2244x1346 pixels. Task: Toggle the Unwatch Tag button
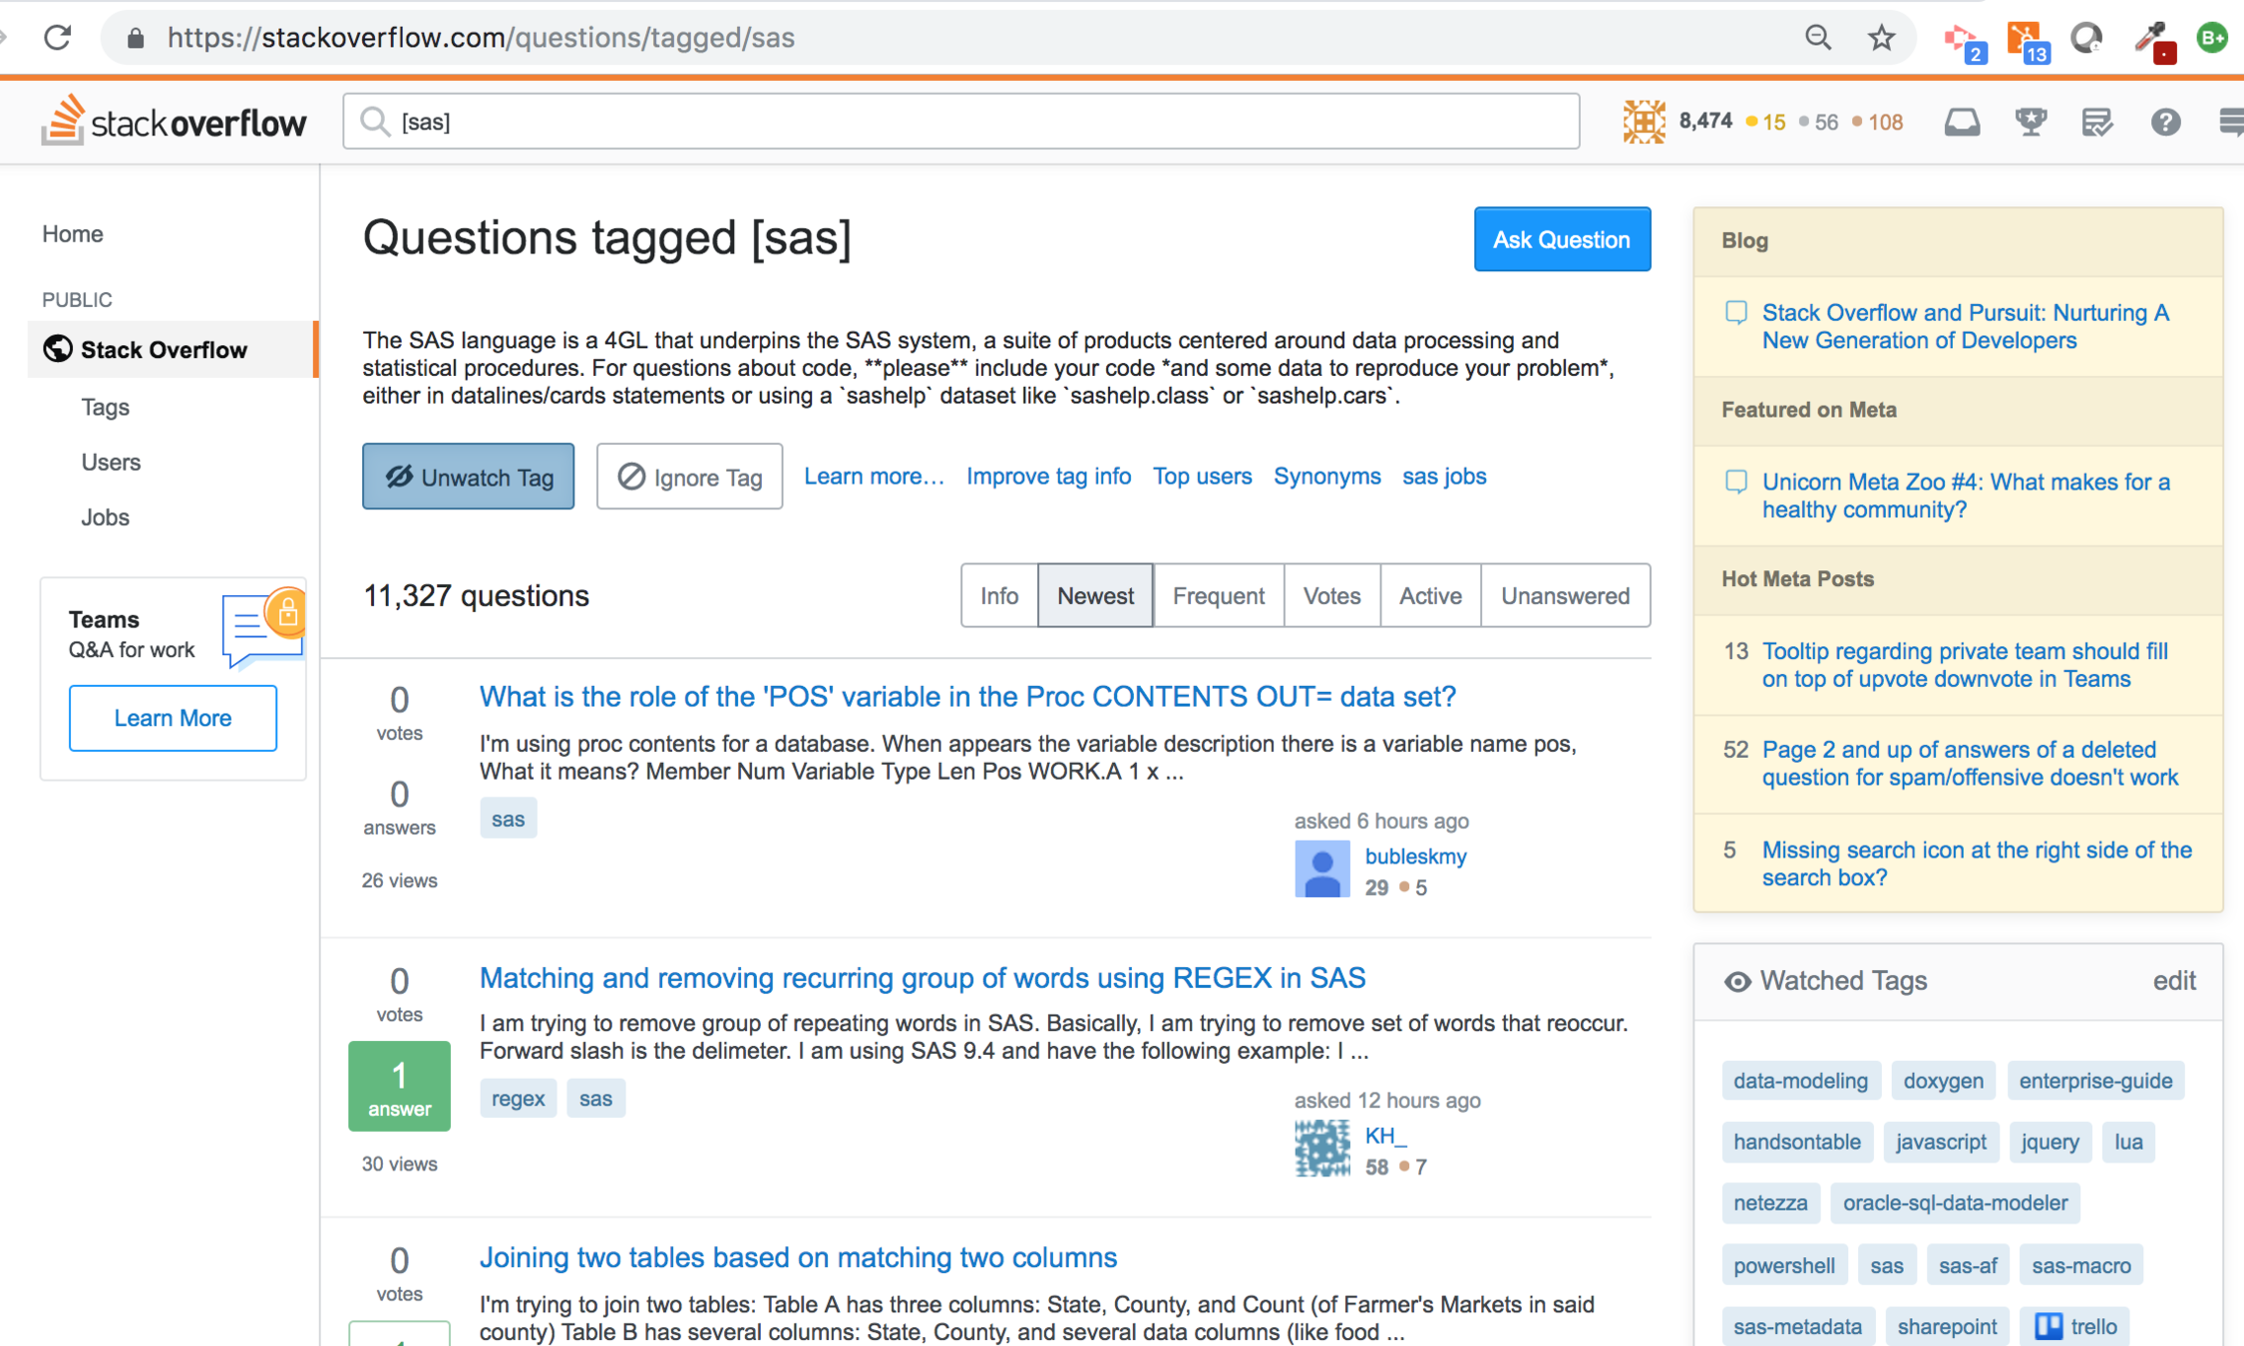click(x=468, y=477)
